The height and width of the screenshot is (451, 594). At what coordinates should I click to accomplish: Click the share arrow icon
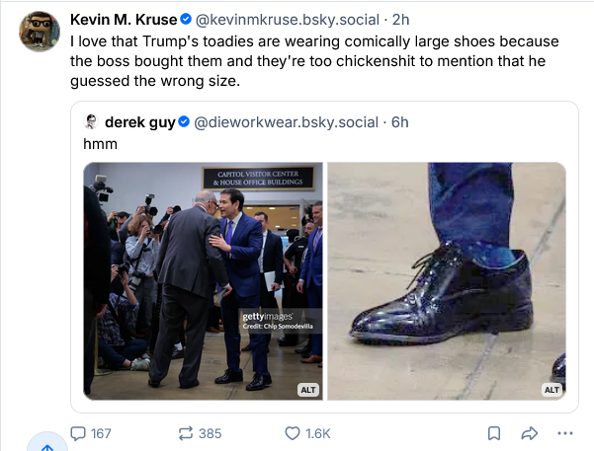point(529,433)
